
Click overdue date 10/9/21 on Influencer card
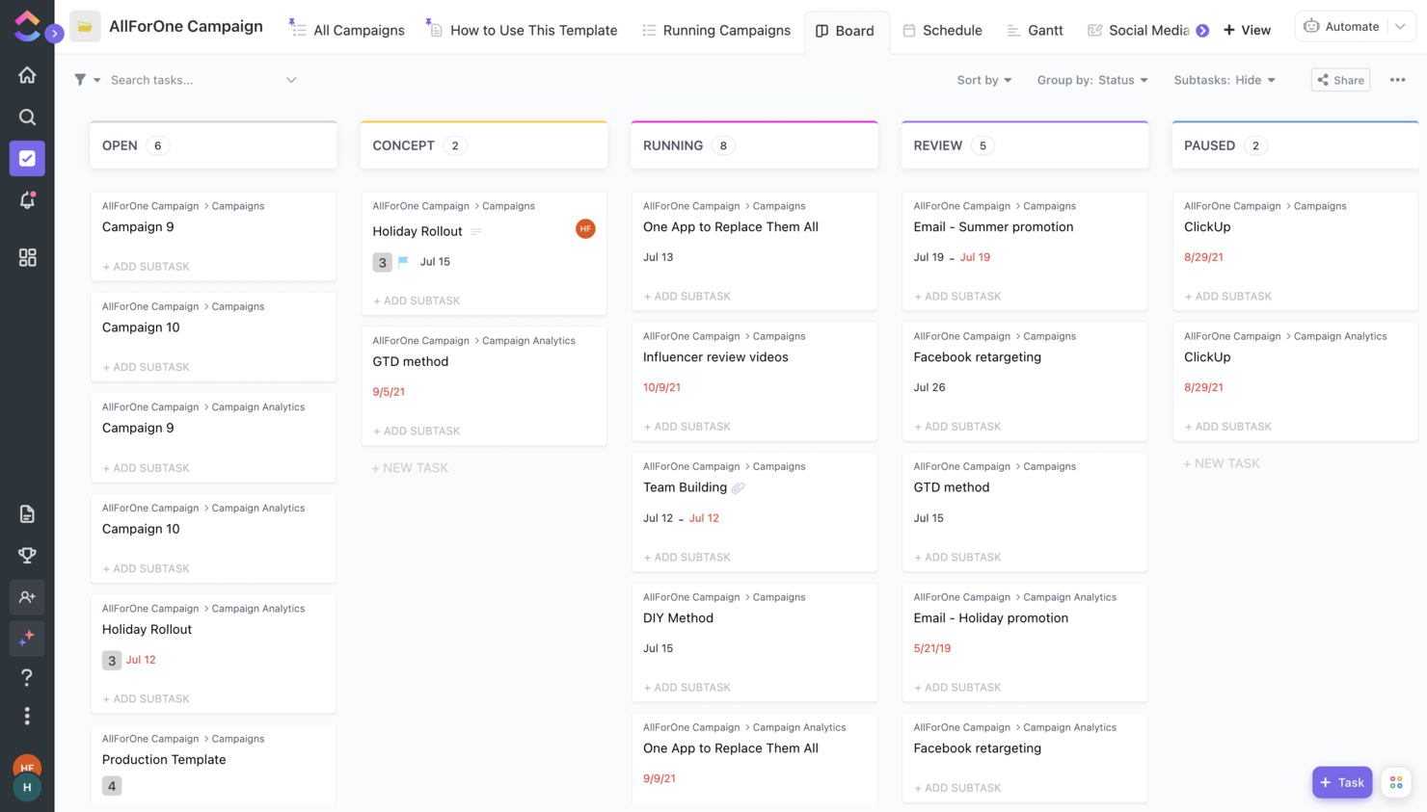pos(661,387)
